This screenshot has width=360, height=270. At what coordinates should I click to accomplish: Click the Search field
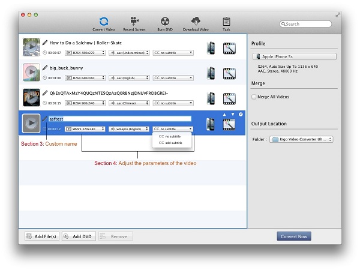tap(305, 24)
